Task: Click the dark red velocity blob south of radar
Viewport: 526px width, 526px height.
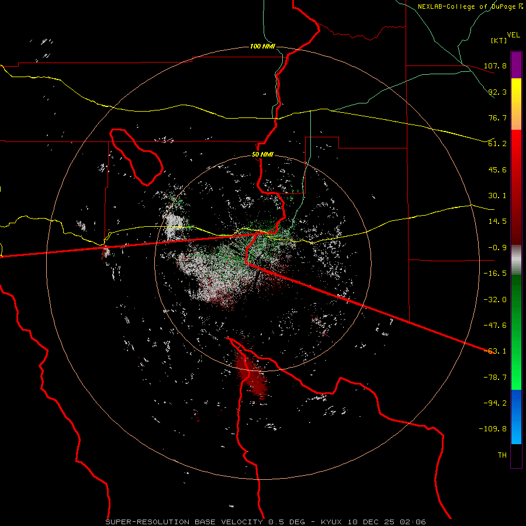Action: (251, 376)
